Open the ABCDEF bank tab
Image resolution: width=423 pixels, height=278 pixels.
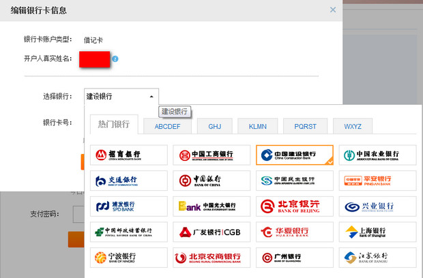(167, 126)
